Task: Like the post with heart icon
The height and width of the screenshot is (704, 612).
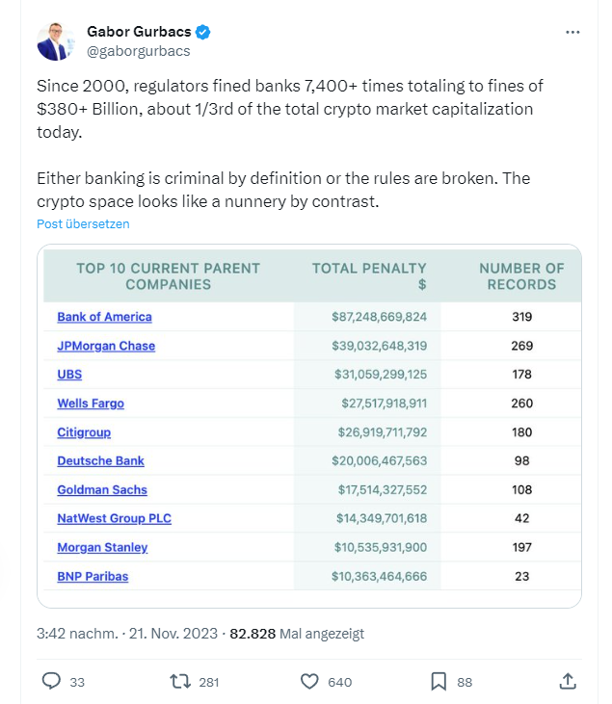Action: [x=309, y=681]
